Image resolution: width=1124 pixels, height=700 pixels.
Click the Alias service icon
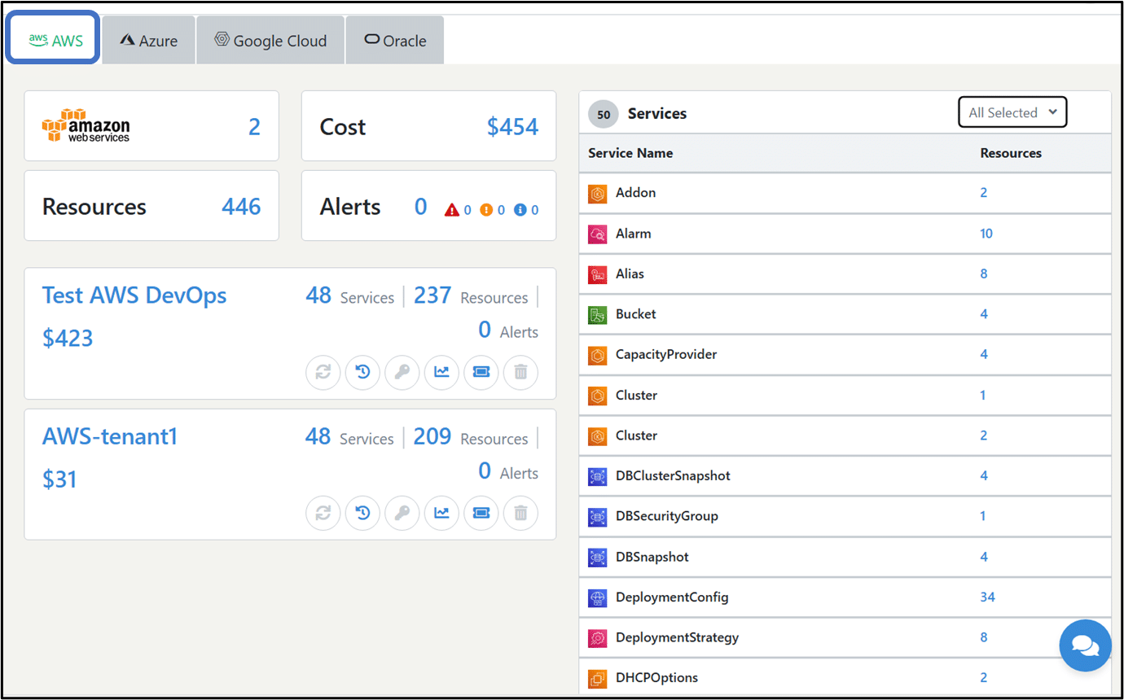(x=597, y=274)
